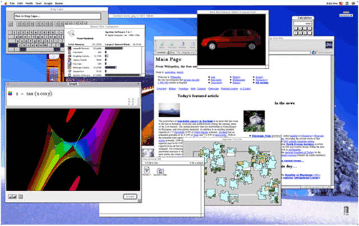Click the About This Computer scrollbar

(143, 61)
